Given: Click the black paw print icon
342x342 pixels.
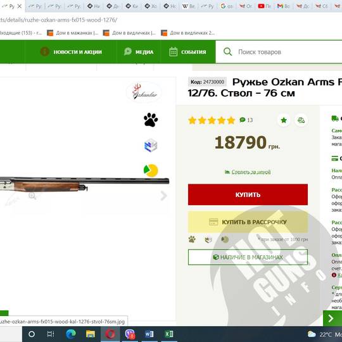Looking at the screenshot, I should [151, 120].
